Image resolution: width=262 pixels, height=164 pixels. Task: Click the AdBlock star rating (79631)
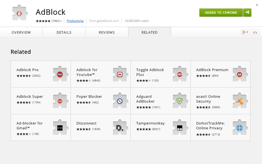(x=49, y=21)
